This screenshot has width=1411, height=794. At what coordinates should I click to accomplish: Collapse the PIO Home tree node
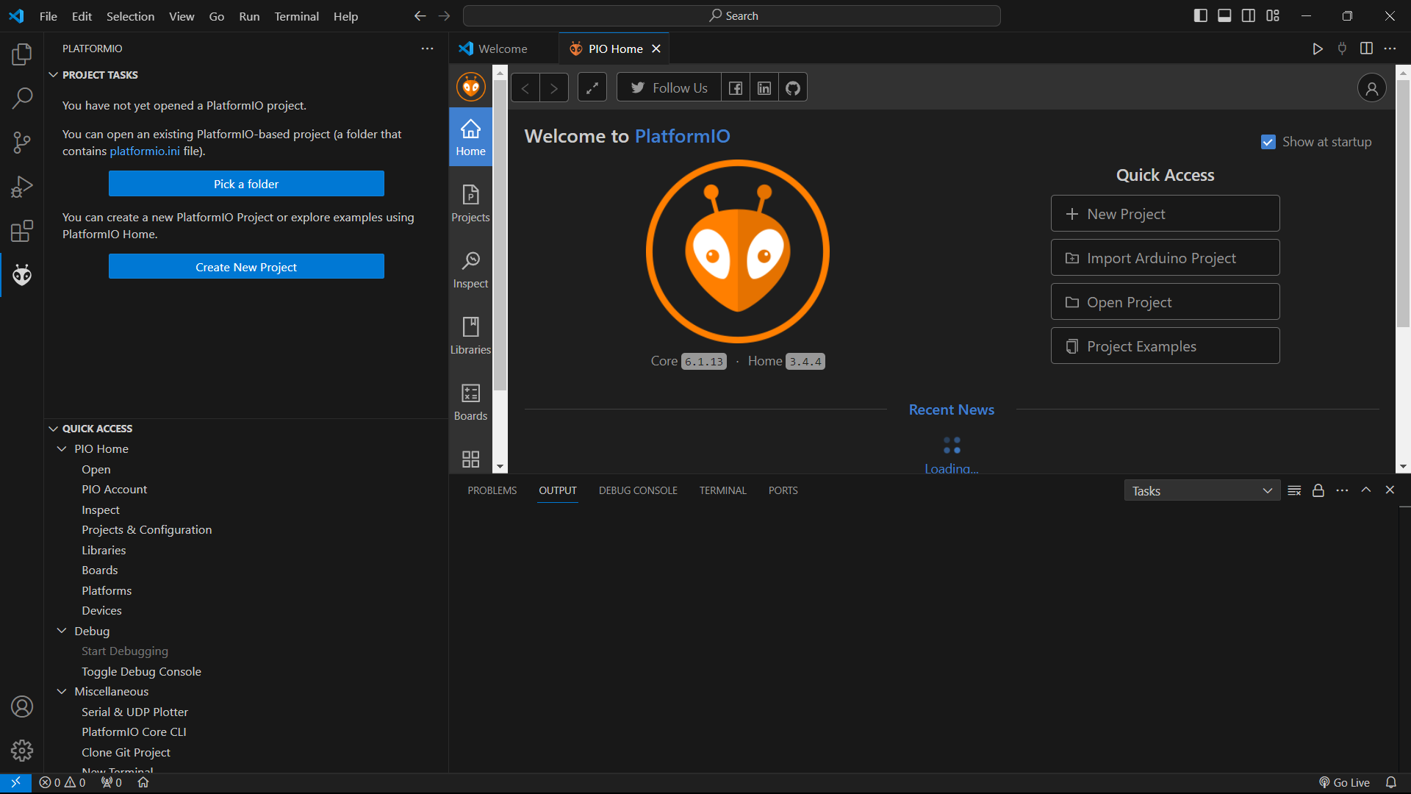[62, 448]
